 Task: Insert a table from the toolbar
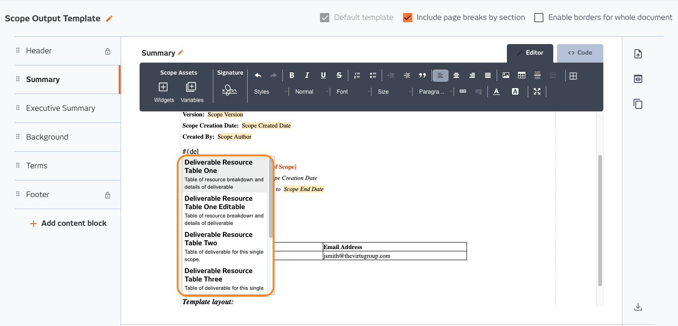(x=522, y=76)
